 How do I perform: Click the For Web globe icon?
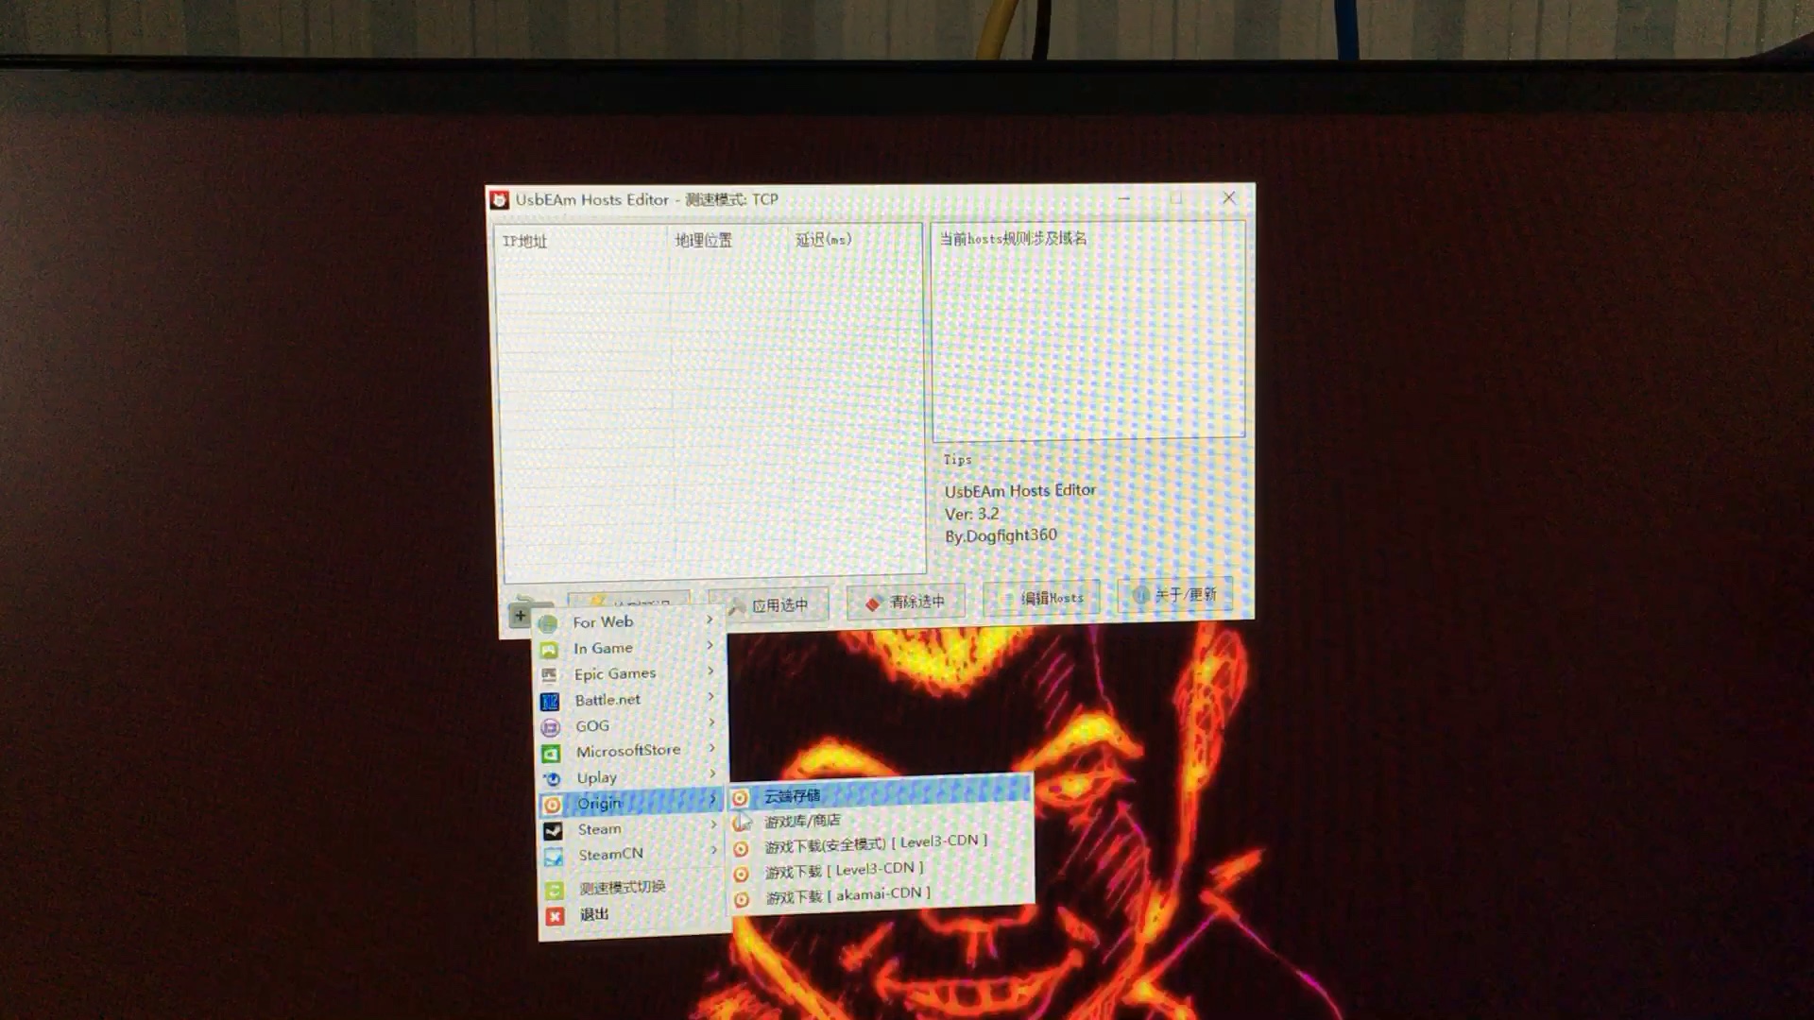[x=548, y=623]
